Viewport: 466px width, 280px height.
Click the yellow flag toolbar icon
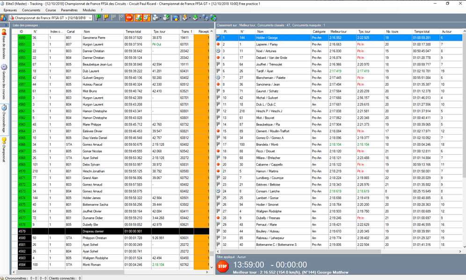(106, 18)
